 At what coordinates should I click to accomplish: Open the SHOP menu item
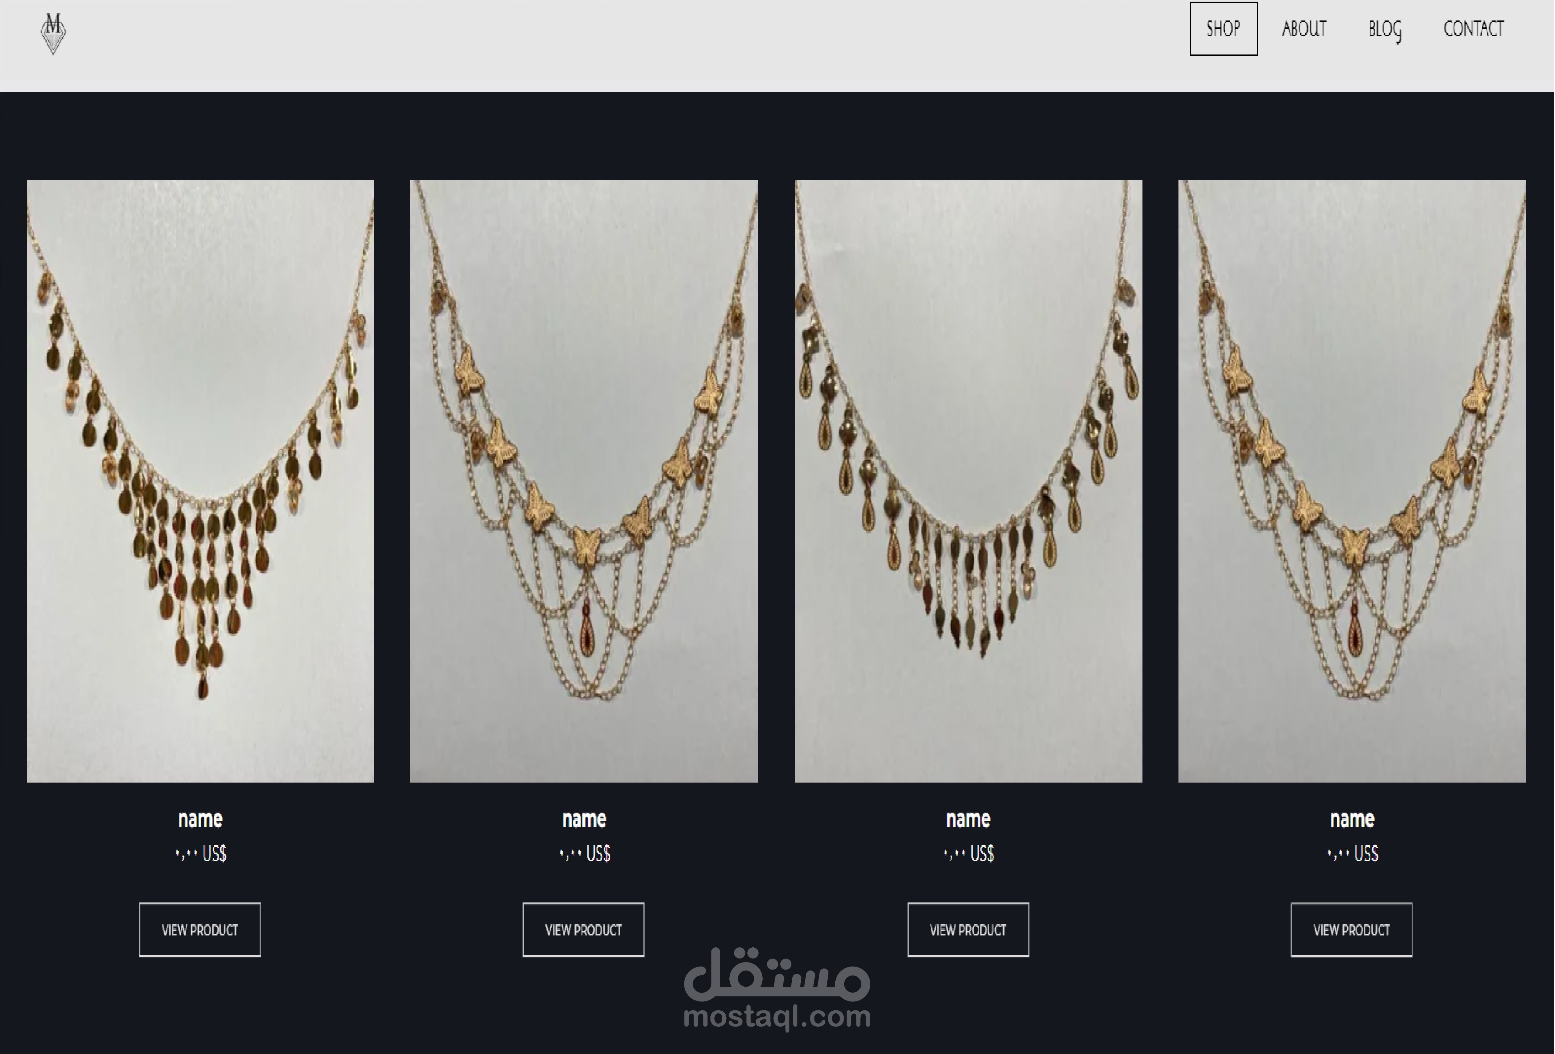[1222, 29]
